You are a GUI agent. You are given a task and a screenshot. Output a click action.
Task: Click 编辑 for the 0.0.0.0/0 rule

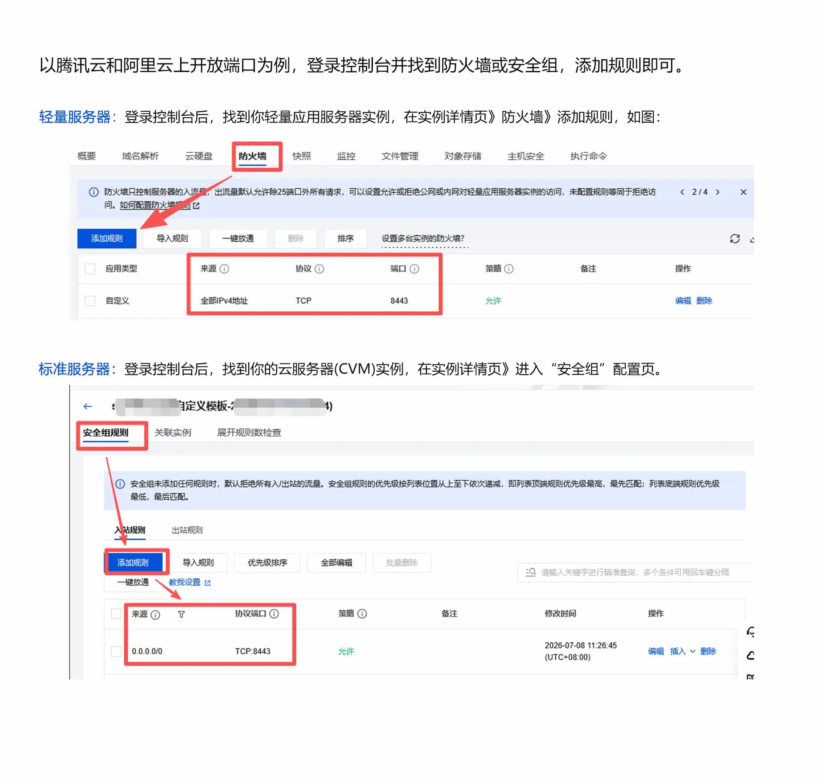(656, 651)
